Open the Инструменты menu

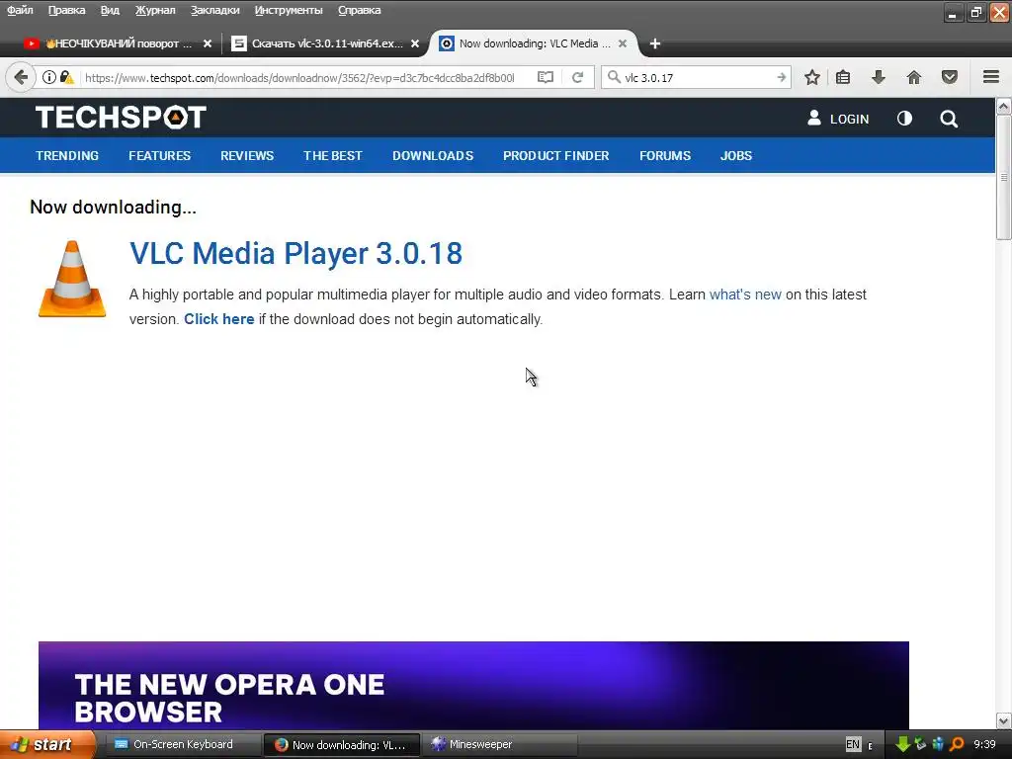(x=289, y=10)
